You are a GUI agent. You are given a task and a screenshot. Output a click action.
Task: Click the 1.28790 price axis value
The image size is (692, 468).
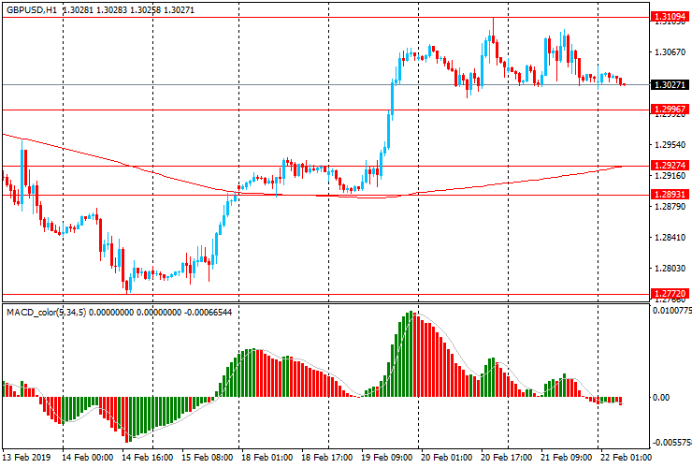click(x=670, y=206)
